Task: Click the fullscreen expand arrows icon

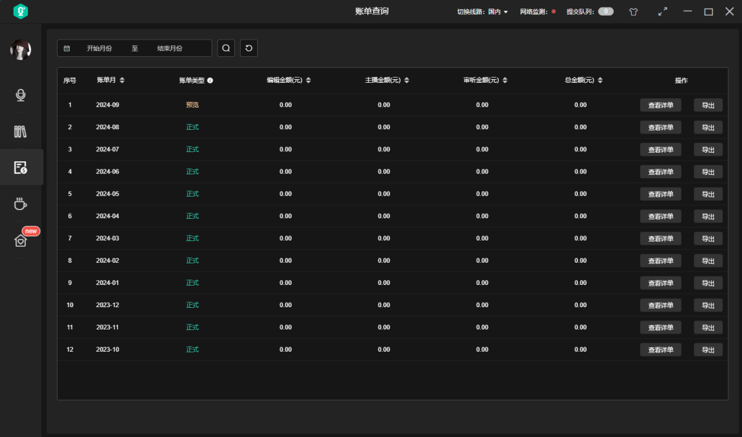Action: (662, 12)
